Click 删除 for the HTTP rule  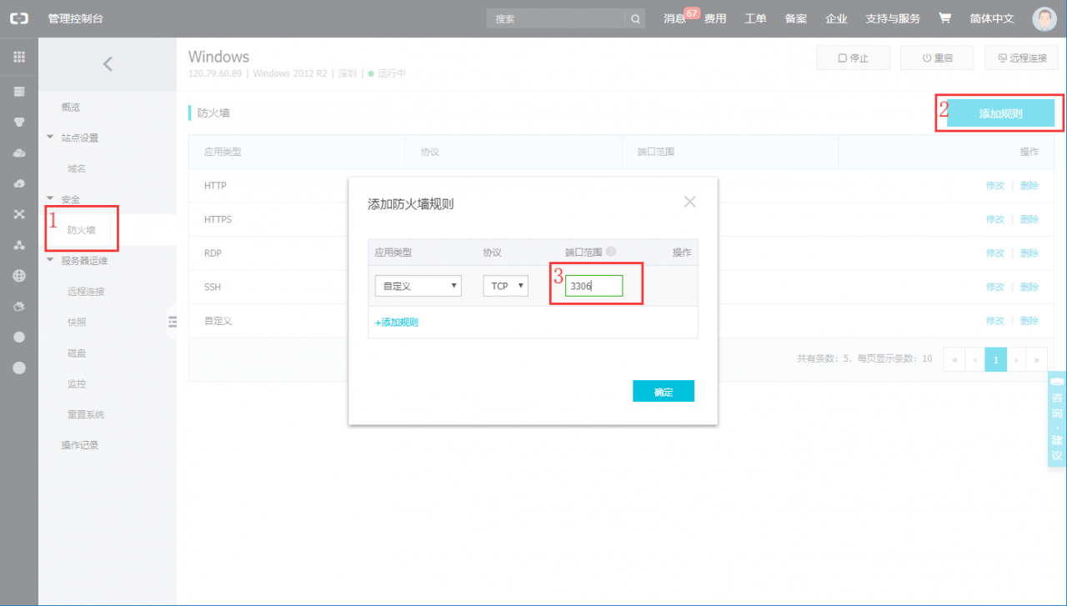pos(1029,185)
